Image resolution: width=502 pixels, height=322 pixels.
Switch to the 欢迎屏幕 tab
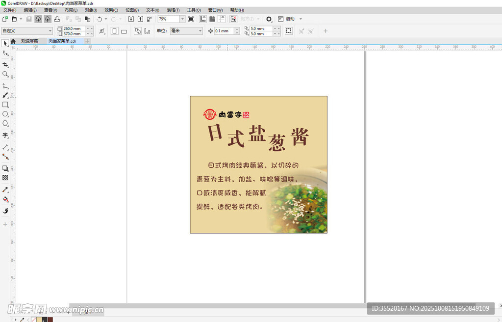coord(29,41)
